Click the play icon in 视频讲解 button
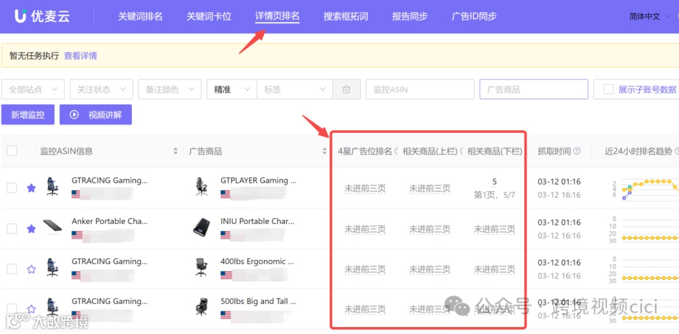Image resolution: width=679 pixels, height=334 pixels. click(x=74, y=115)
